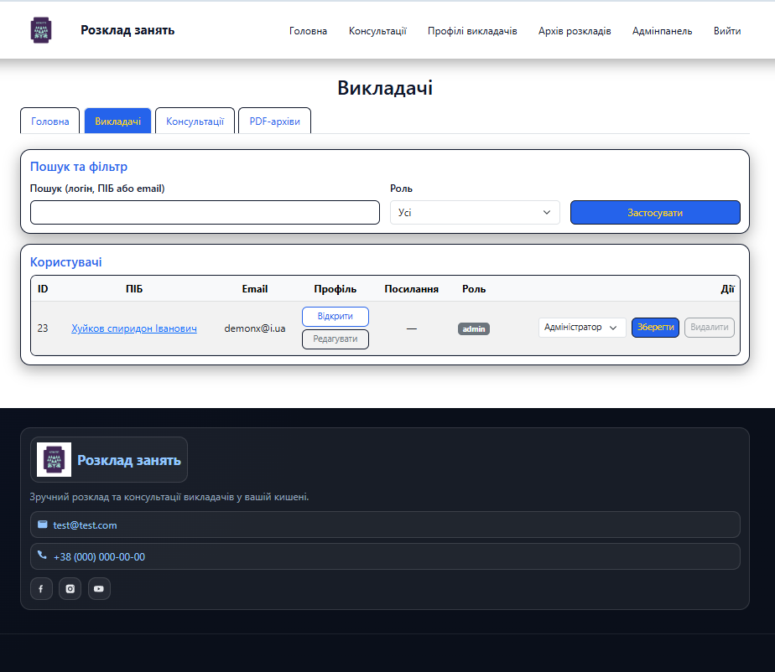Click the Відкрити profile button
775x672 pixels.
click(x=335, y=317)
